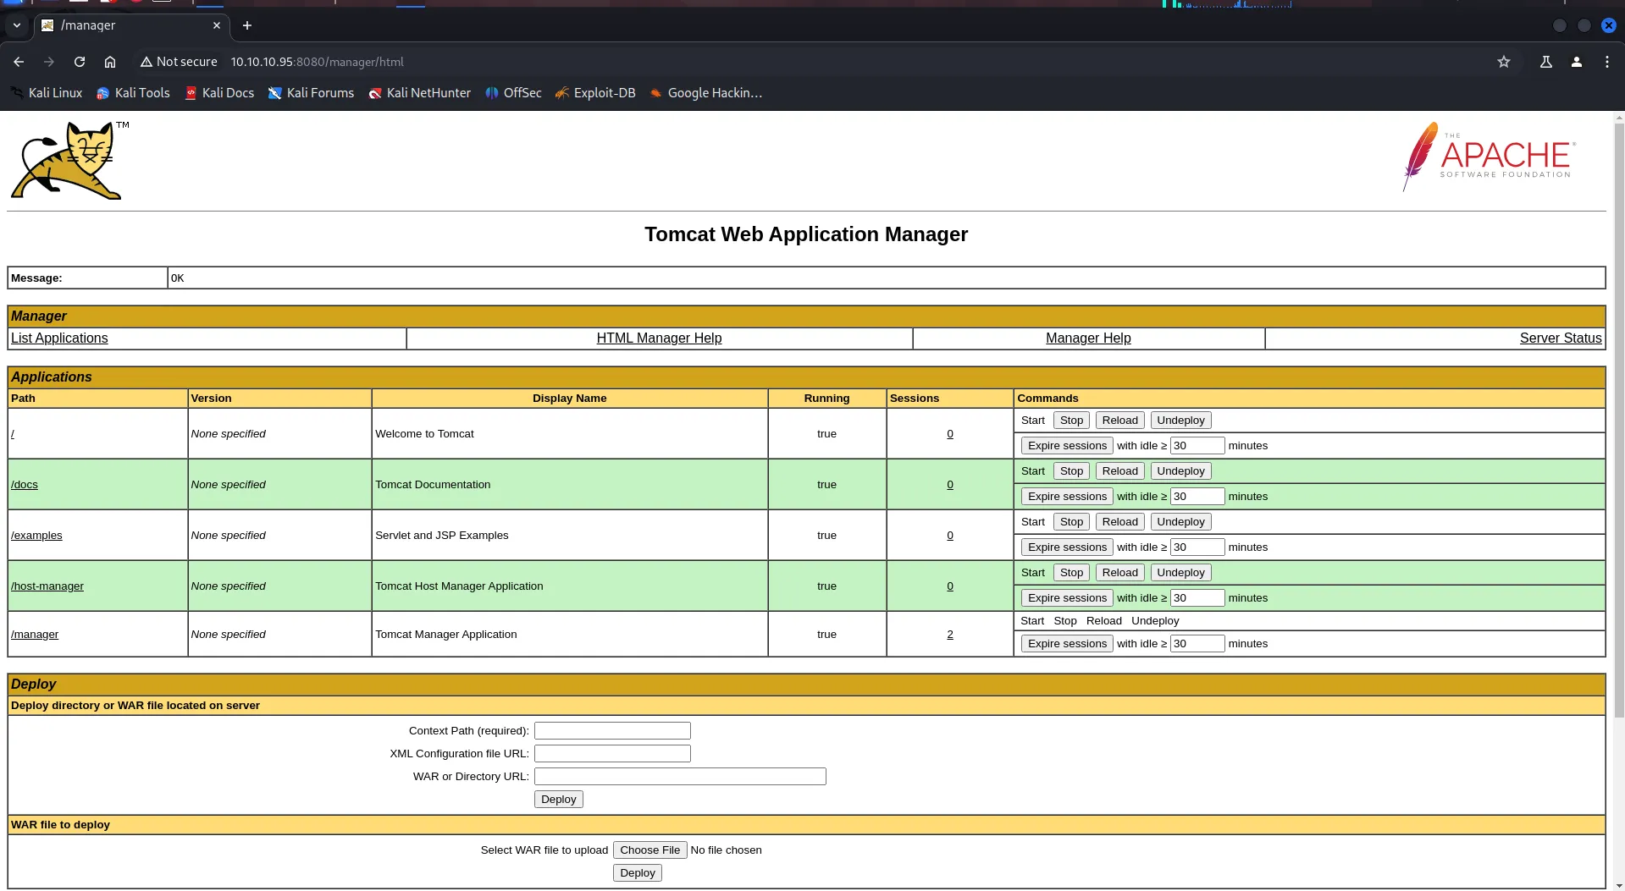This screenshot has width=1625, height=891.
Task: Open the labs flask icon in toolbar
Action: click(x=1546, y=62)
